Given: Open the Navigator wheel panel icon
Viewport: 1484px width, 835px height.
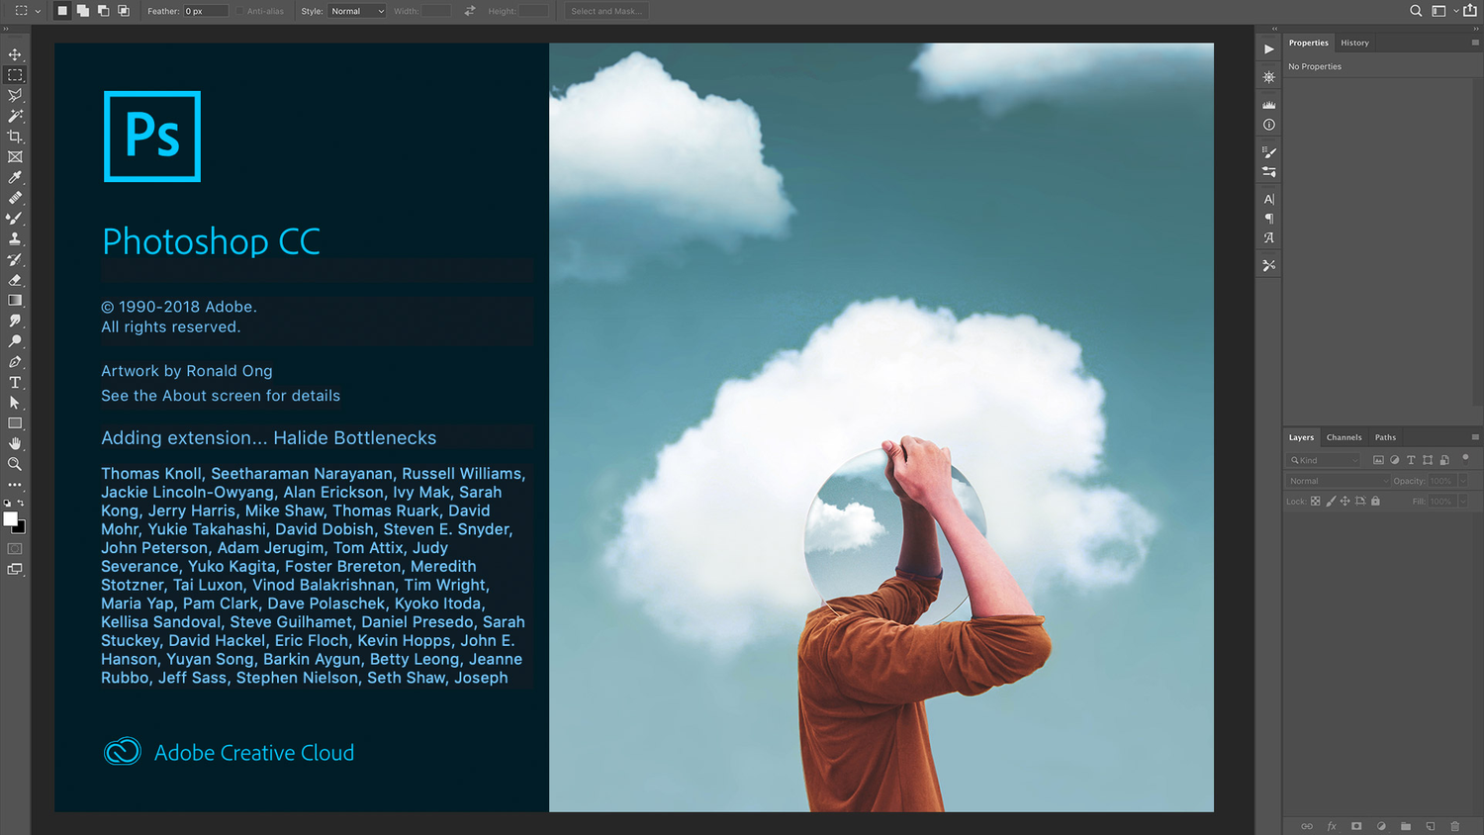Looking at the screenshot, I should [1269, 77].
